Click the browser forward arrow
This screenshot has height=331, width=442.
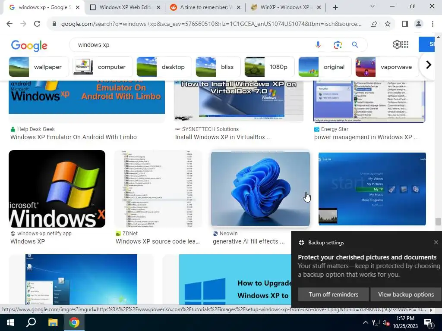23,24
